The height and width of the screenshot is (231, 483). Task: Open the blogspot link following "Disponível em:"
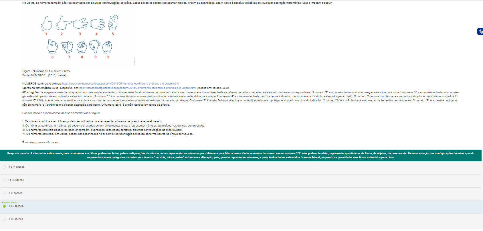point(137,88)
